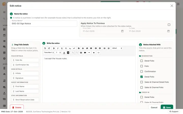
Task: Click the search icon in the sidebar
Action: (x=4, y=18)
